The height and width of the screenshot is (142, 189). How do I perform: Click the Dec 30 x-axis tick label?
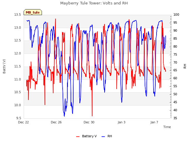tap(89, 122)
